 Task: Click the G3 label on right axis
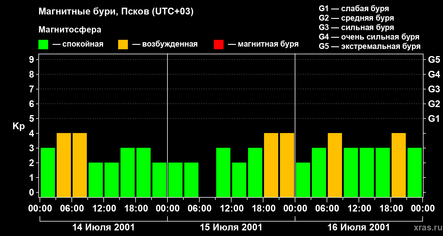coord(434,89)
